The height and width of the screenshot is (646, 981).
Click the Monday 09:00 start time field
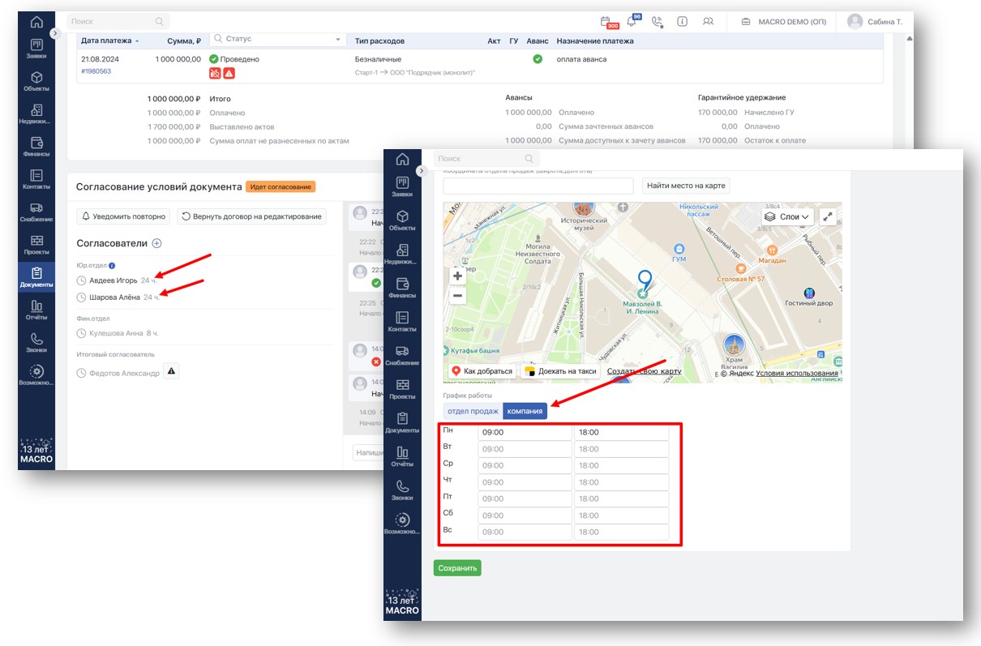524,433
